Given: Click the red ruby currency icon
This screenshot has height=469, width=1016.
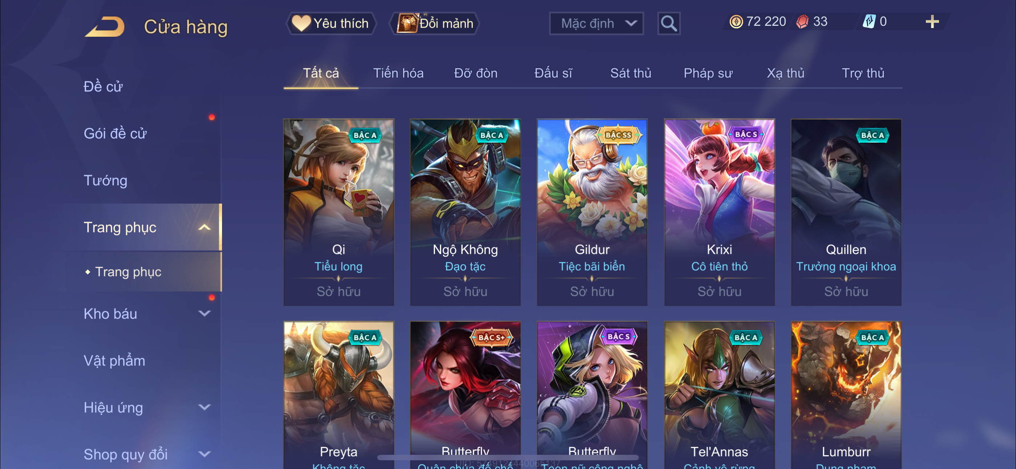Looking at the screenshot, I should 802,22.
